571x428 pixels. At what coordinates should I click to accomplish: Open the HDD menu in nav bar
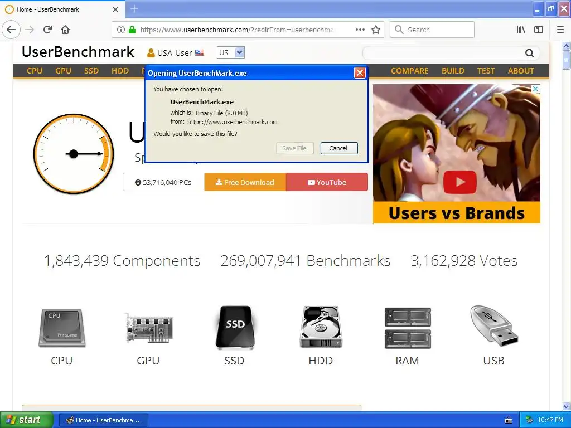coord(120,71)
